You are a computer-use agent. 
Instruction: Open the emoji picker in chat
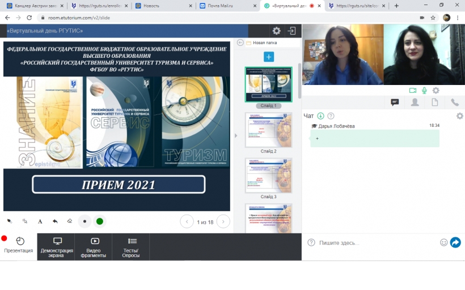pos(443,242)
